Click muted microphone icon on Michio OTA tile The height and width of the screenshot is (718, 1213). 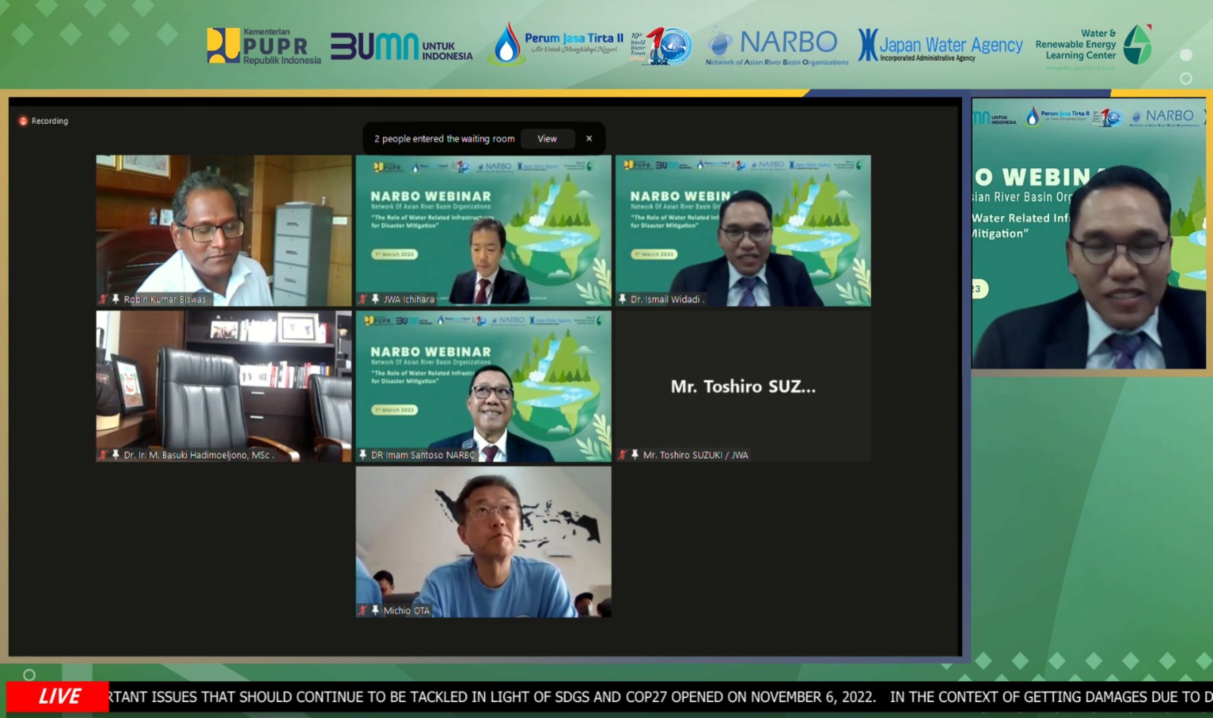pyautogui.click(x=363, y=610)
